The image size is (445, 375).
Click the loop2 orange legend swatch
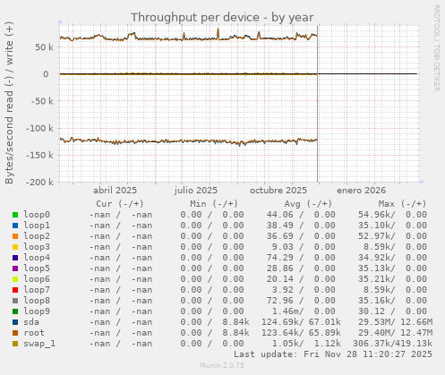point(15,236)
